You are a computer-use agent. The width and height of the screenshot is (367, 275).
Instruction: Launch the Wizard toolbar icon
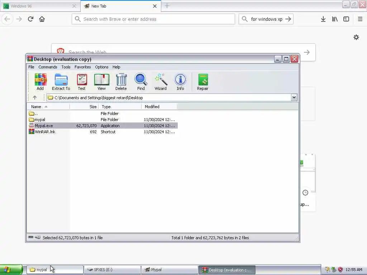coord(161,82)
